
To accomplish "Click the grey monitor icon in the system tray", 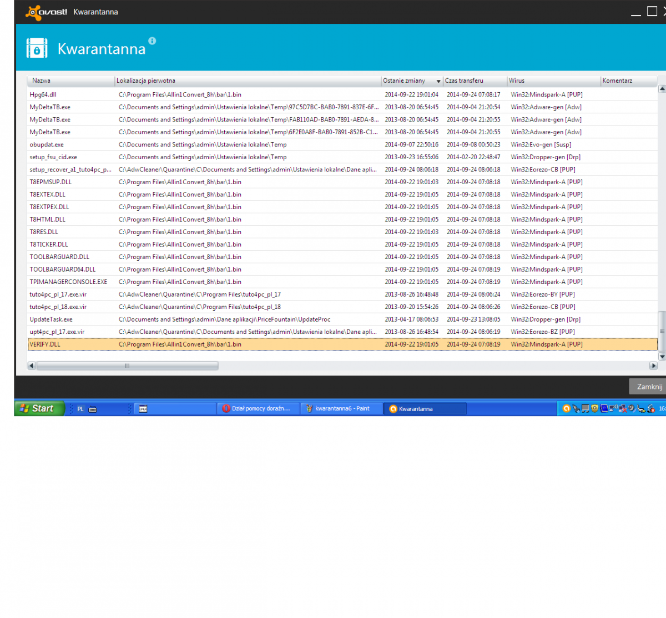I will coord(586,409).
